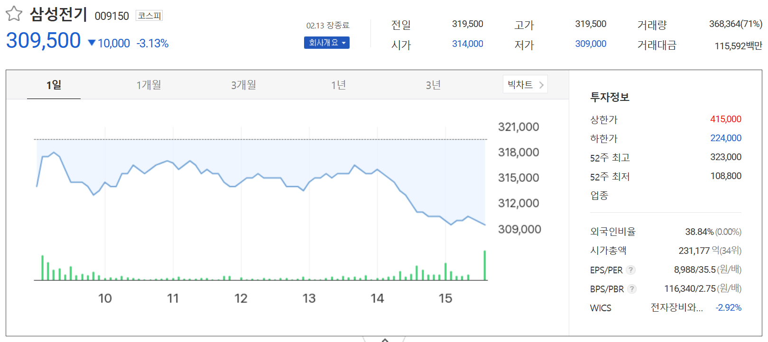
Task: Click the WICS change -2.92%
Action: click(x=728, y=308)
